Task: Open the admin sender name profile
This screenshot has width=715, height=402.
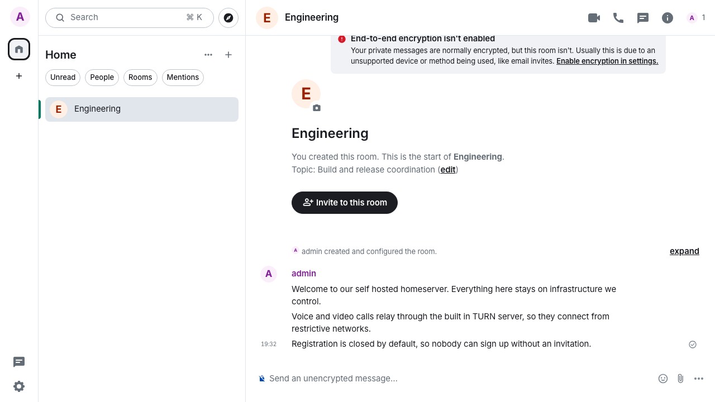Action: [304, 274]
